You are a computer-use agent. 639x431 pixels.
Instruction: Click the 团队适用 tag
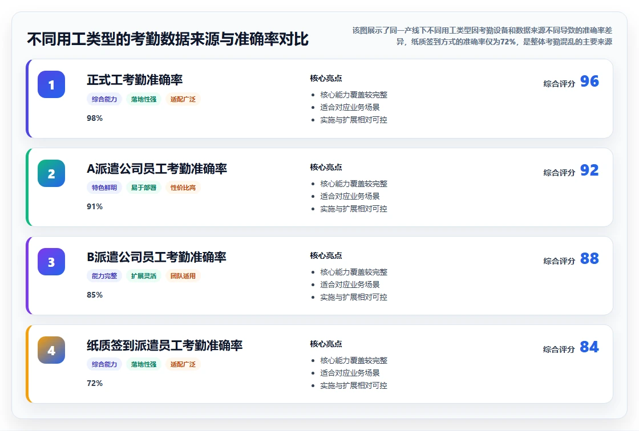183,276
